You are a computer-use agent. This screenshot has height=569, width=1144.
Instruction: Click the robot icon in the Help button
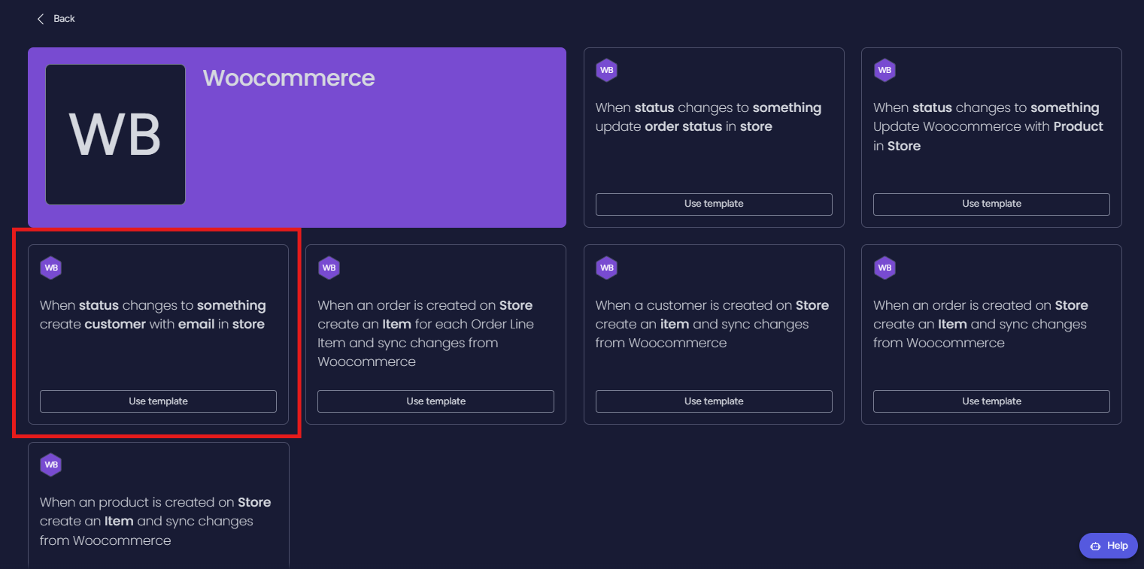1095,546
